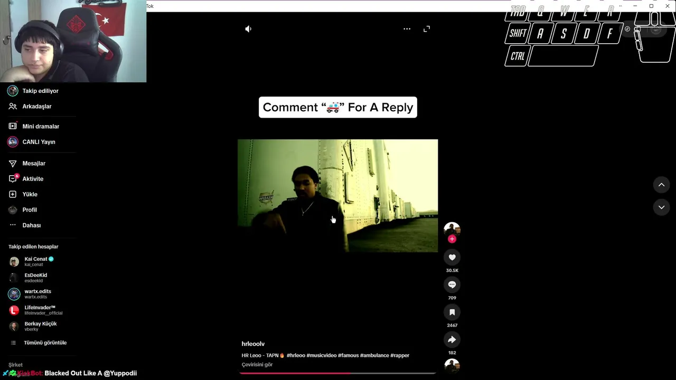Switch the video to fullscreen
The image size is (676, 380).
click(427, 29)
